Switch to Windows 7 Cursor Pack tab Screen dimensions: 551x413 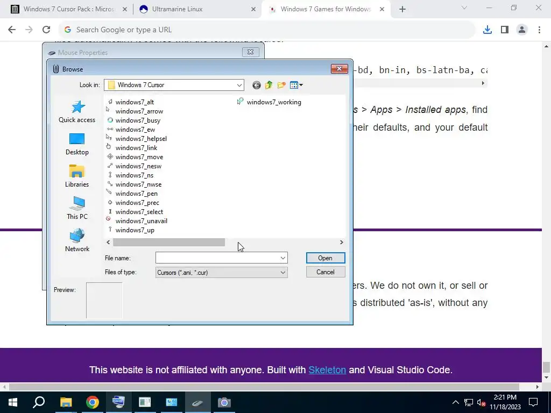pos(68,9)
